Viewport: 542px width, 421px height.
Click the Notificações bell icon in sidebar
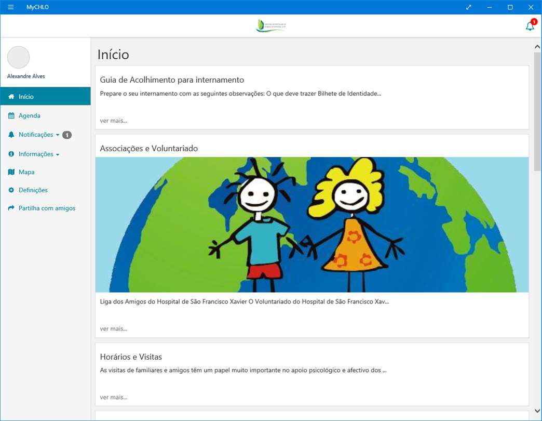(x=11, y=135)
